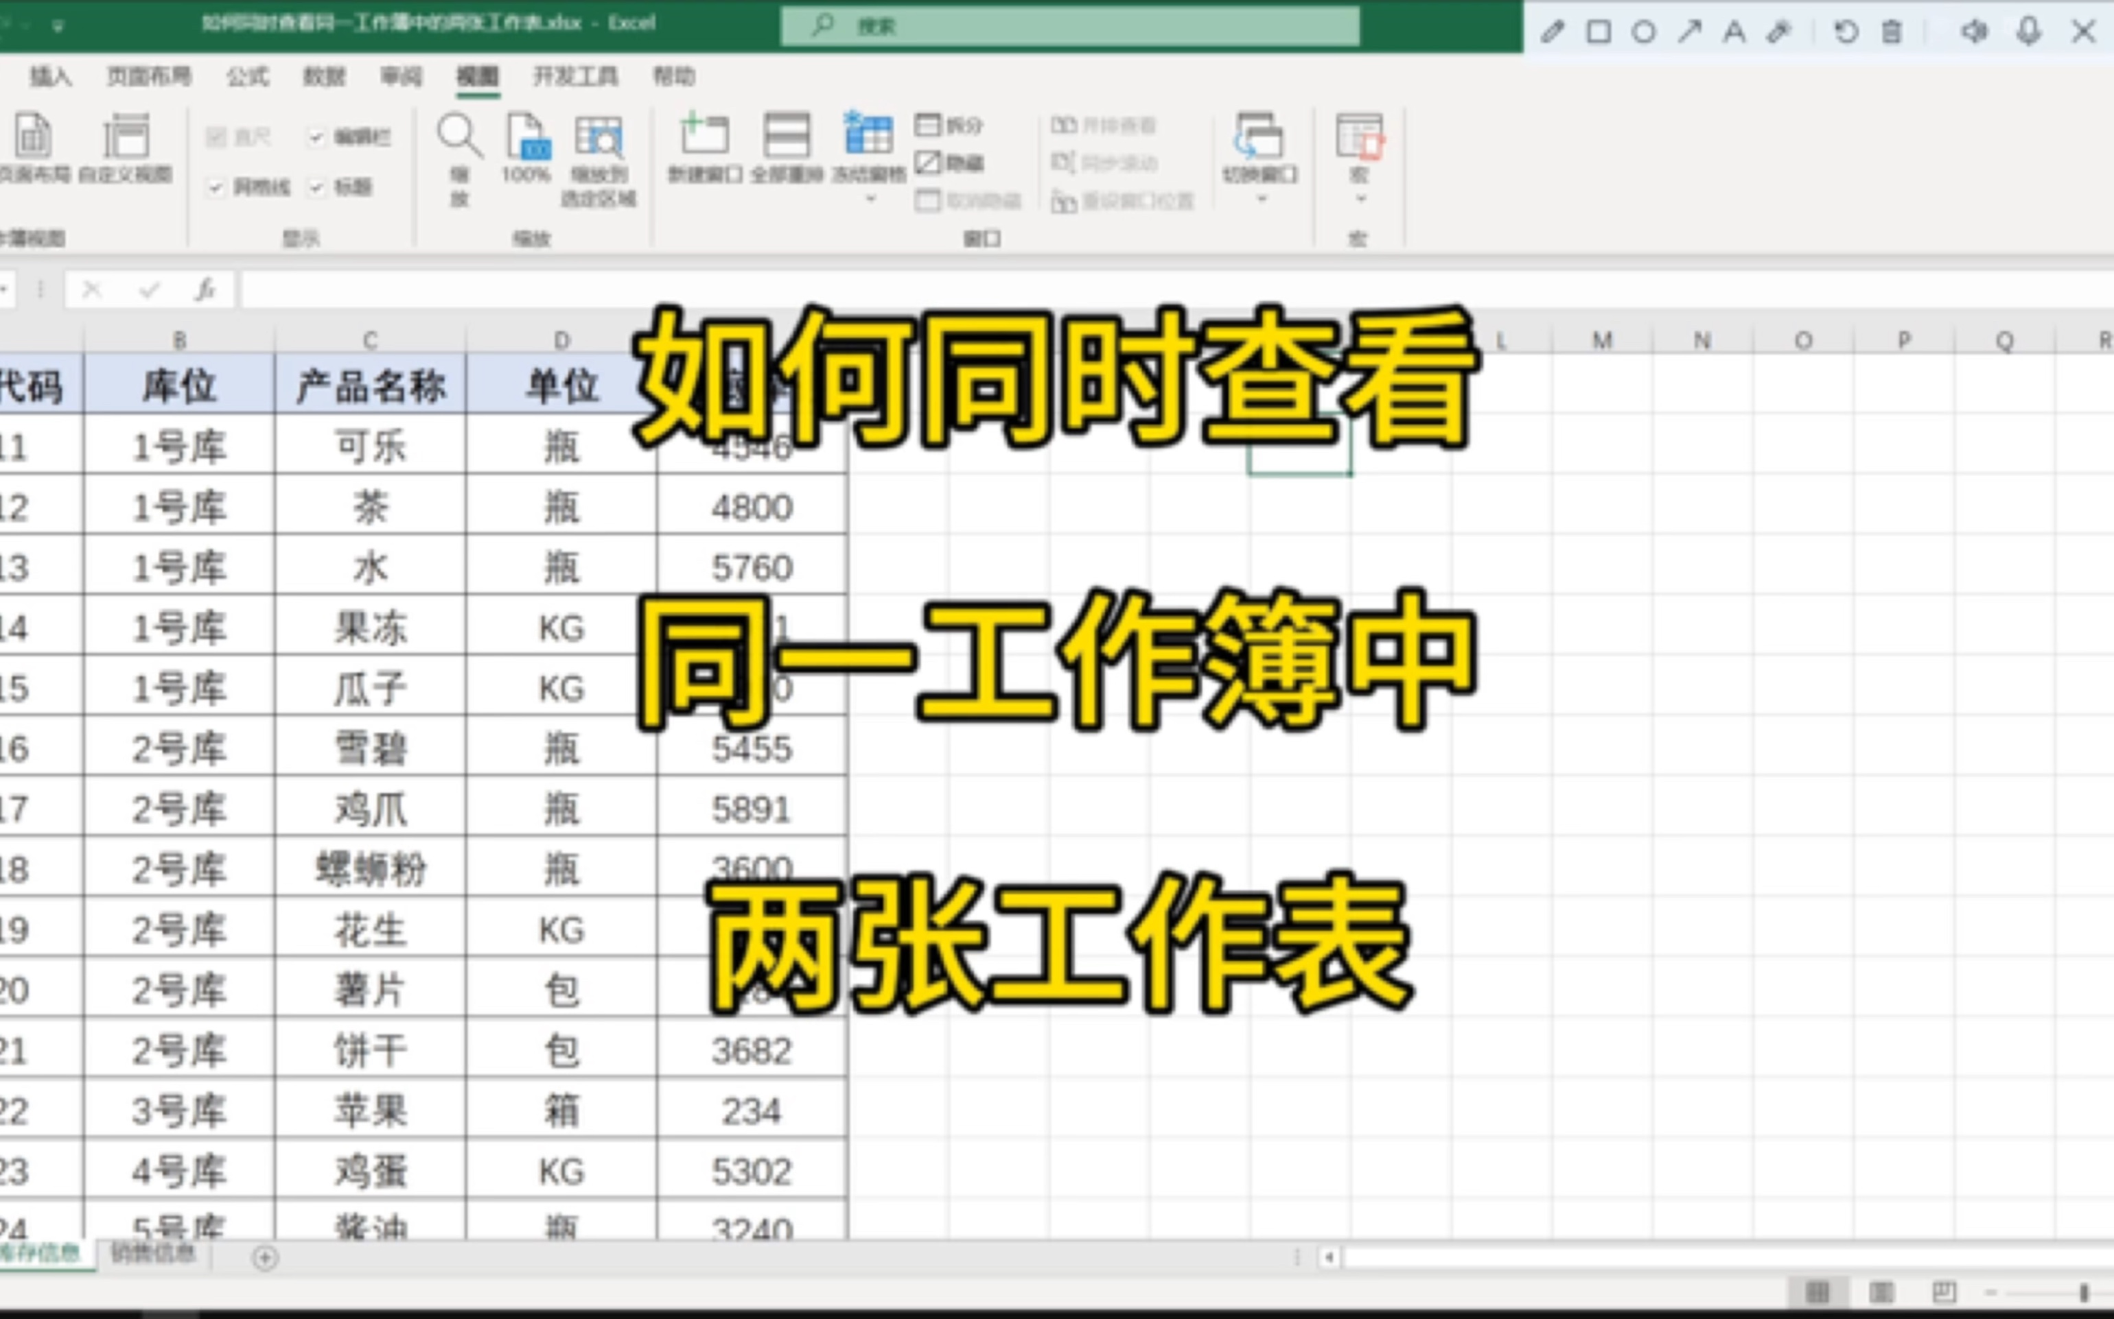Click the Hide (隐藏) window icon

click(928, 163)
